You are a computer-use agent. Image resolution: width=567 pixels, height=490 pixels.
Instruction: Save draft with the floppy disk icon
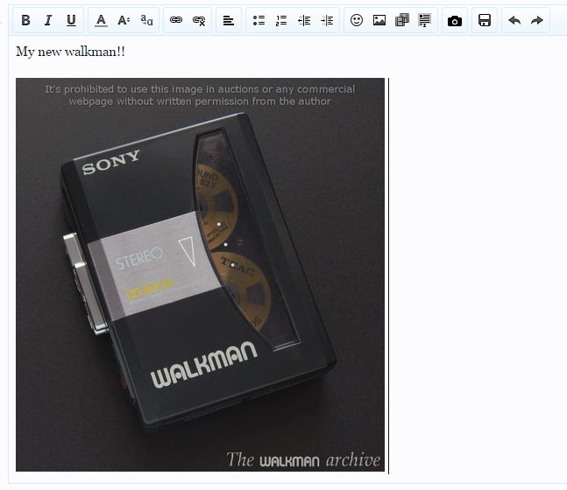click(485, 20)
